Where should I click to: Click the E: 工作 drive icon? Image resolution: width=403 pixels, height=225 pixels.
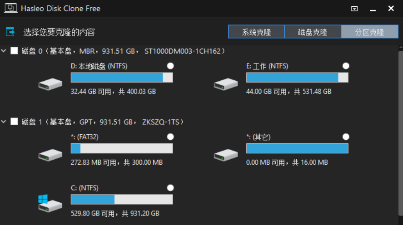226,83
